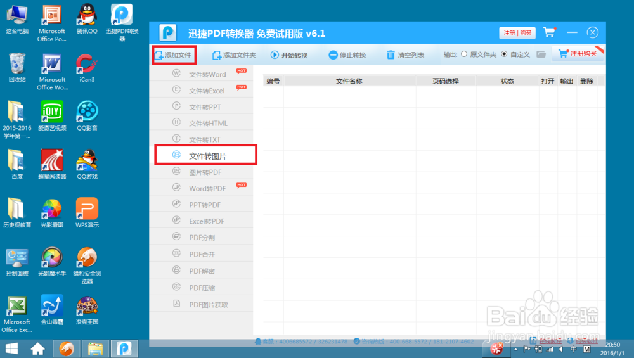Open 爱奇艺视频 desktop icon
The image size is (634, 358).
(52, 116)
